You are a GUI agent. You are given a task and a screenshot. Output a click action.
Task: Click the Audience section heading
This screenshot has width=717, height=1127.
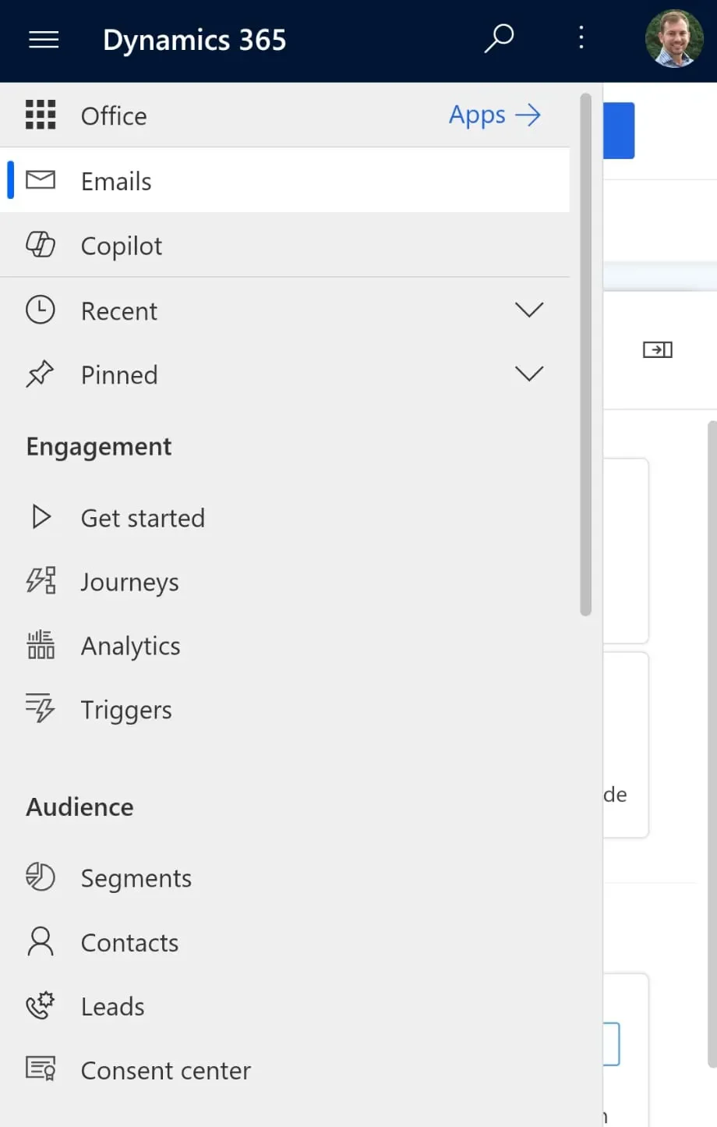coord(79,806)
